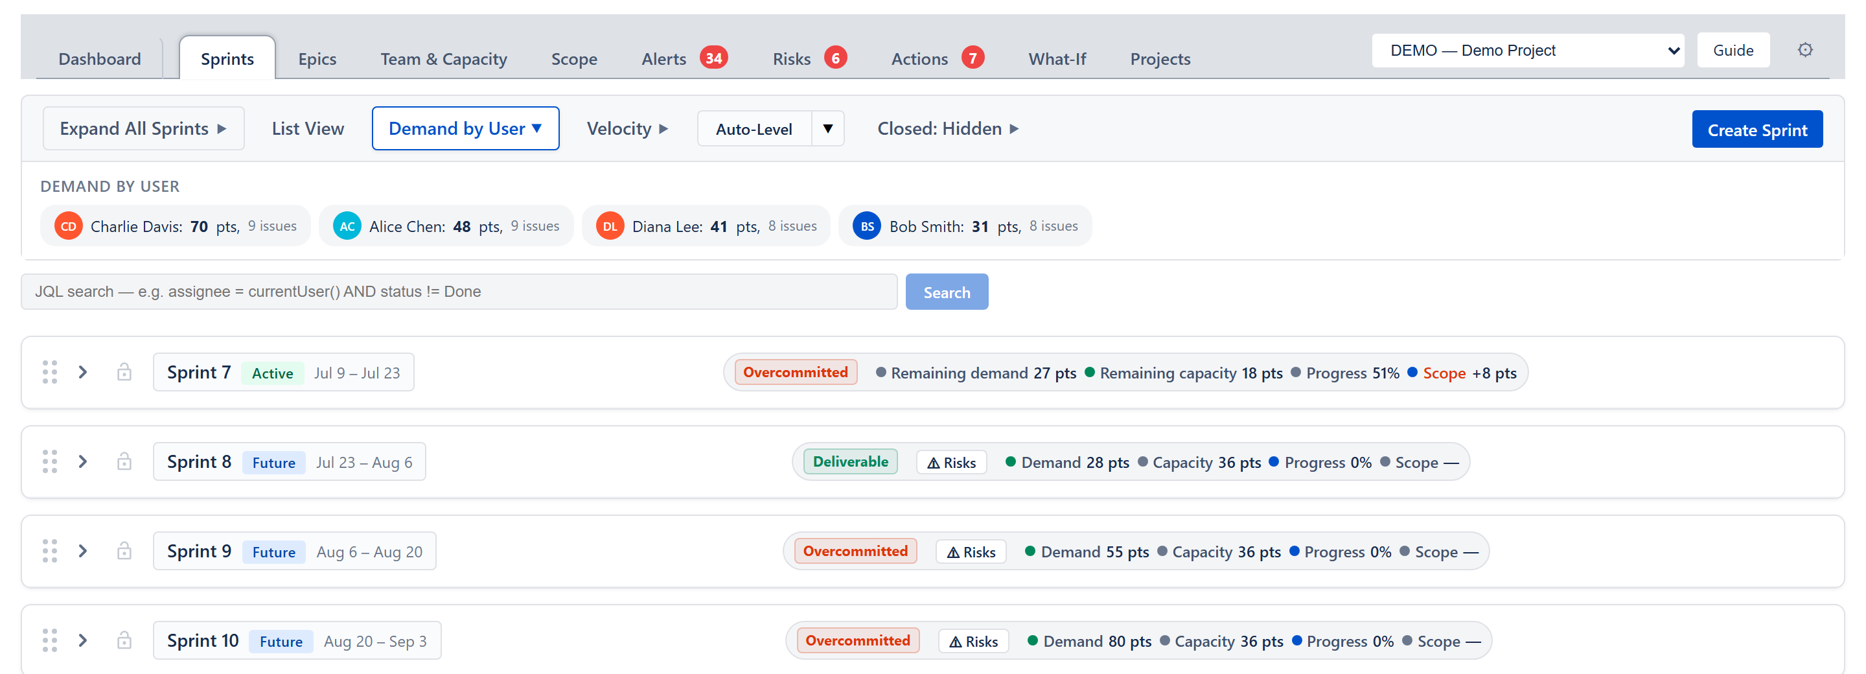Viewport: 1866px width, 674px height.
Task: Open the Auto-Level dropdown arrow
Action: tap(828, 129)
